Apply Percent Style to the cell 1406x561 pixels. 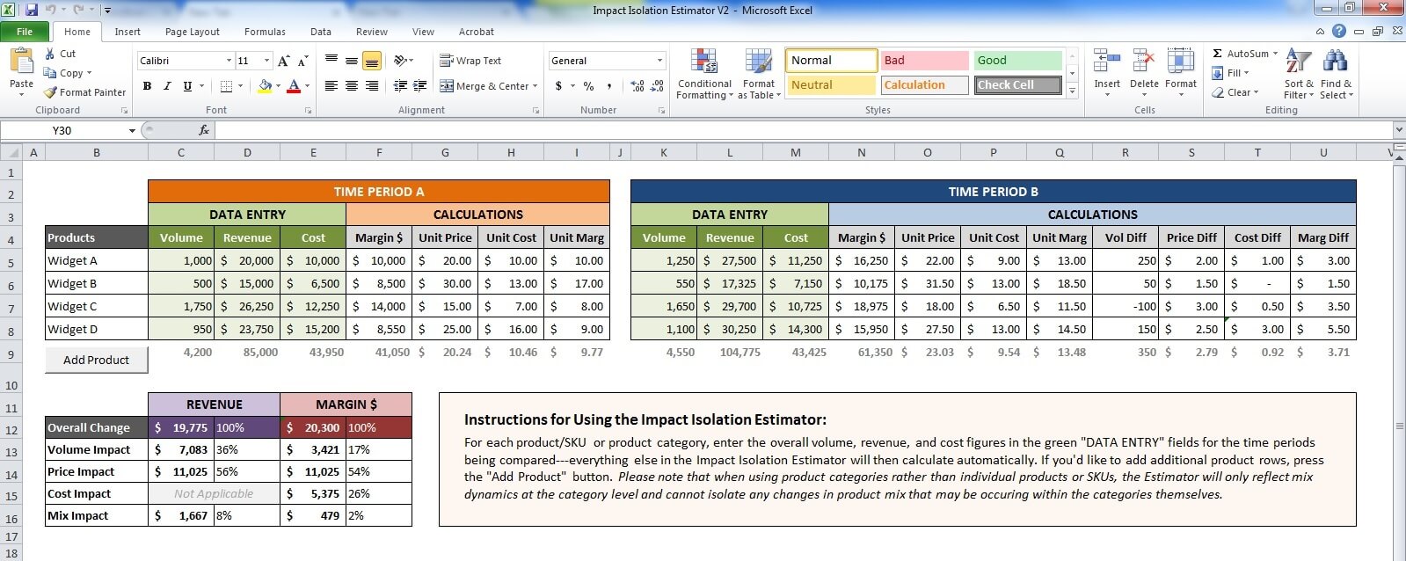(588, 86)
